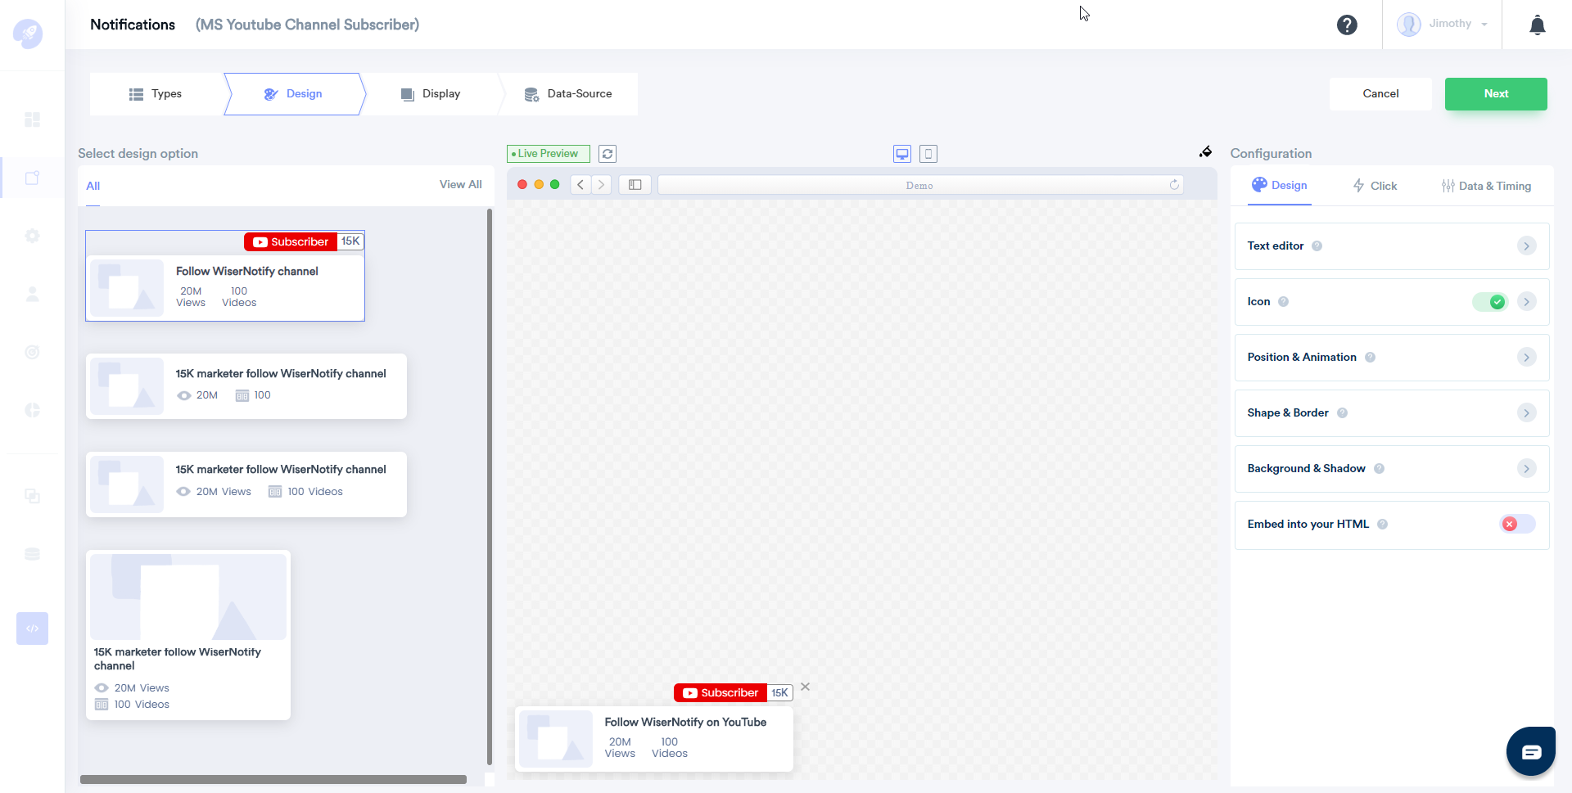Open the code embed icon in sidebar
The image size is (1572, 793).
pos(32,629)
